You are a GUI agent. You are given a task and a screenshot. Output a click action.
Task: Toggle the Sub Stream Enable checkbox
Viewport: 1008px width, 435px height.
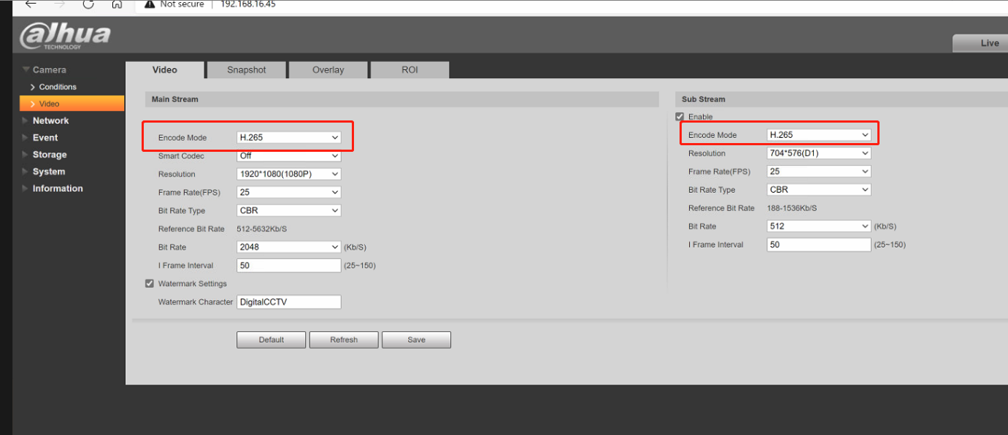click(x=680, y=117)
